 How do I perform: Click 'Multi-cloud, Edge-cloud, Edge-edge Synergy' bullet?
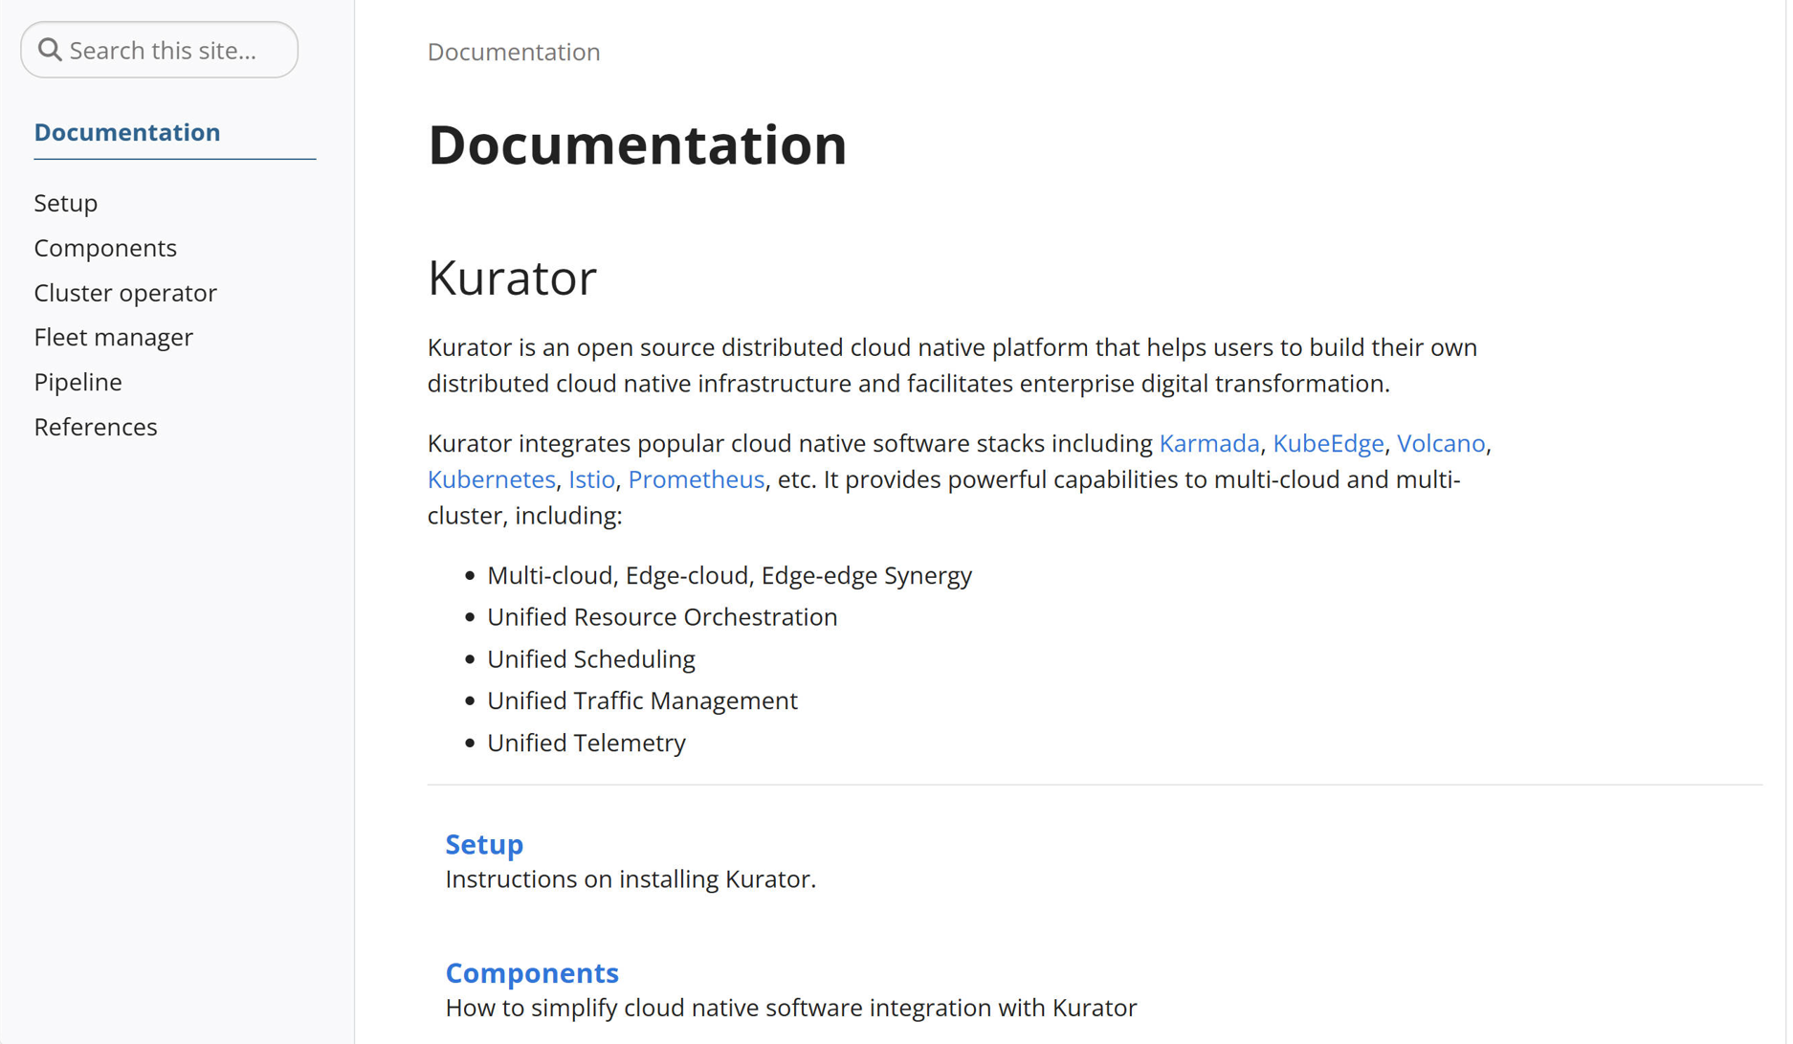coord(729,575)
